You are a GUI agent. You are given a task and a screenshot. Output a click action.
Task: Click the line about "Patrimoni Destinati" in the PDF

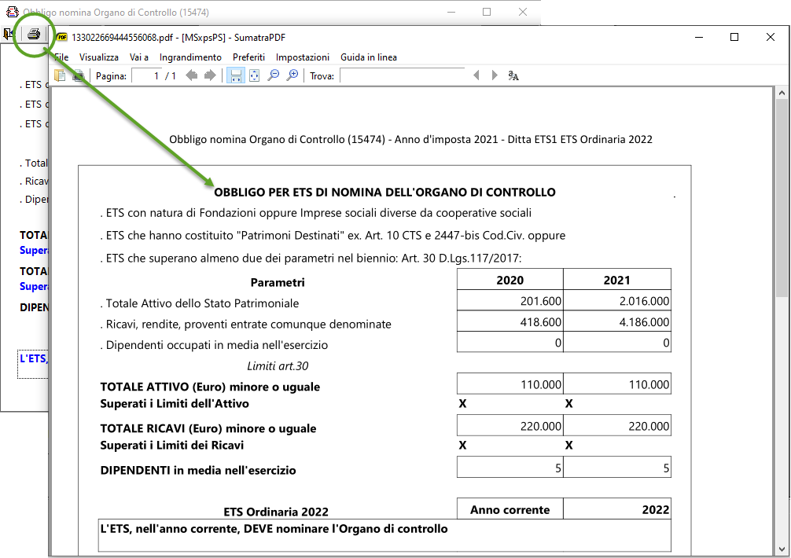(333, 236)
